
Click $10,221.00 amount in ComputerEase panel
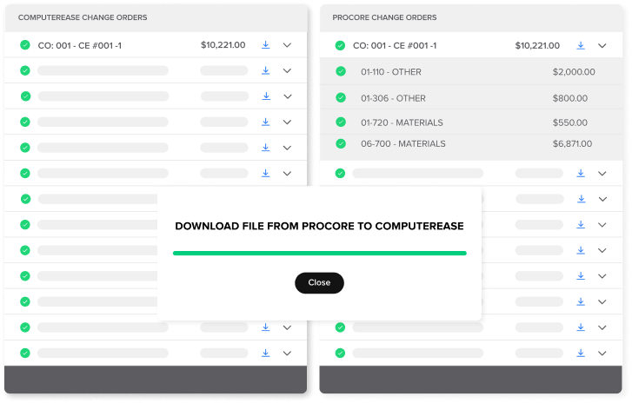pyautogui.click(x=223, y=45)
